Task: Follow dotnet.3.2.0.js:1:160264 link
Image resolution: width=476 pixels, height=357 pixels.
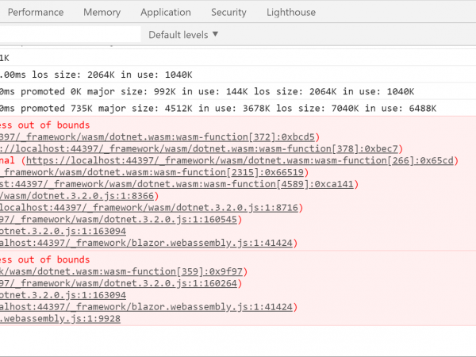Action: point(118,283)
